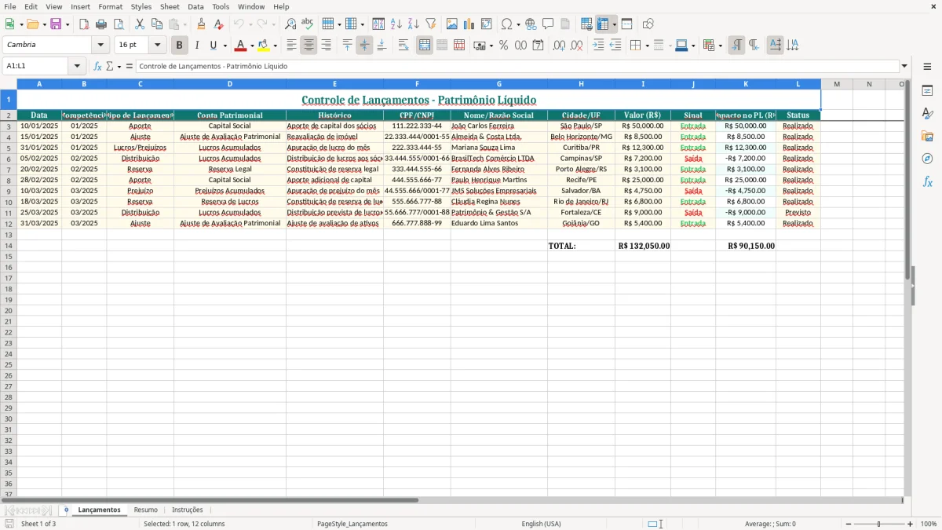Apply the red Font Color swatch
942x530 pixels.
[241, 46]
